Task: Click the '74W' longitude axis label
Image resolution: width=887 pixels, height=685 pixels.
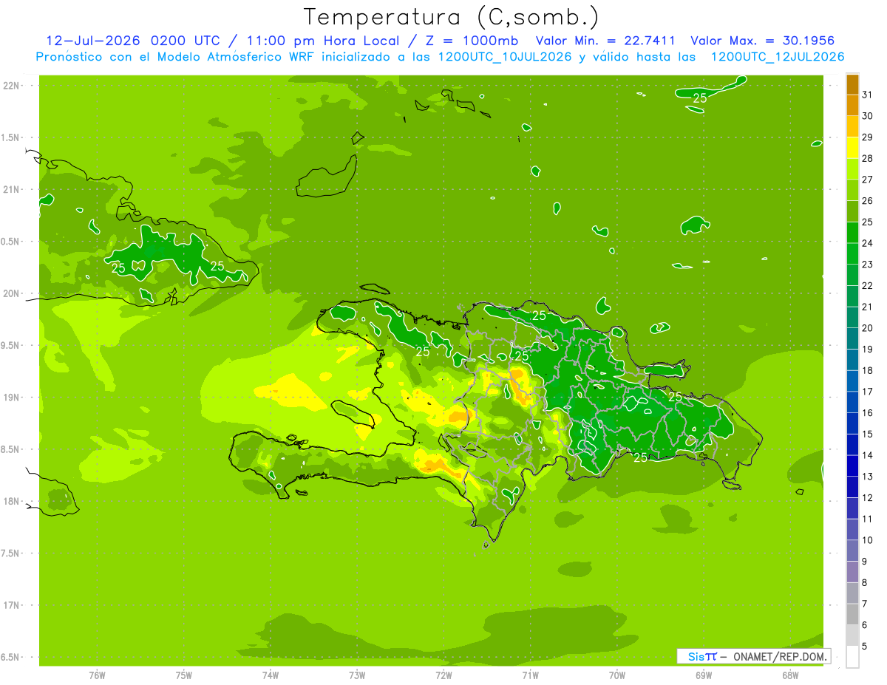Action: tap(271, 675)
